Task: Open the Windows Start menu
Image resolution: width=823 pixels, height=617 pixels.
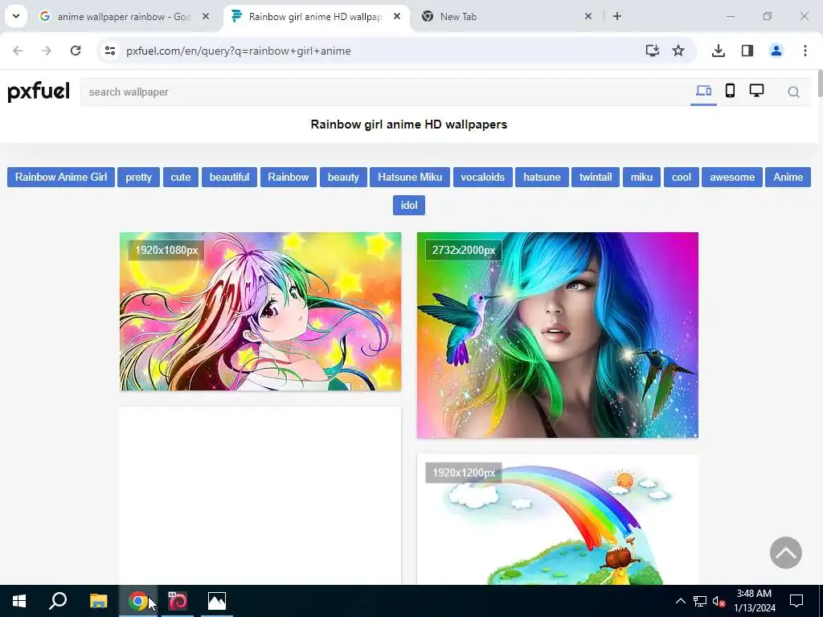Action: pyautogui.click(x=19, y=601)
